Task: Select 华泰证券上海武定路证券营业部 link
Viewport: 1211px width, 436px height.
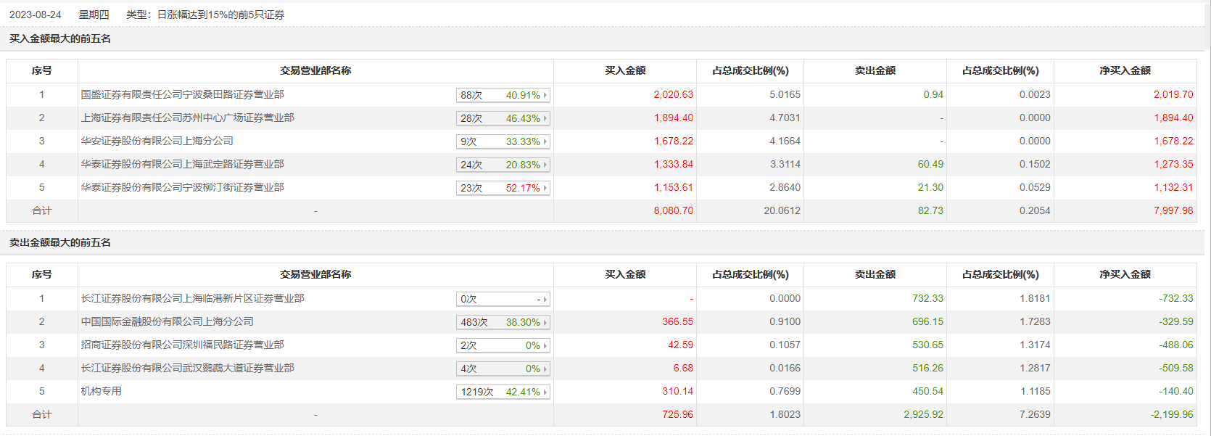Action: pyautogui.click(x=182, y=164)
